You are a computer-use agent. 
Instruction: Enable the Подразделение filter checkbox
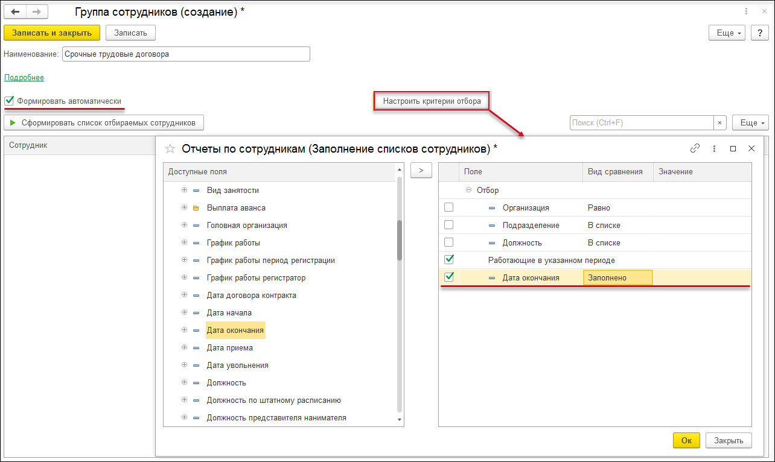point(449,225)
